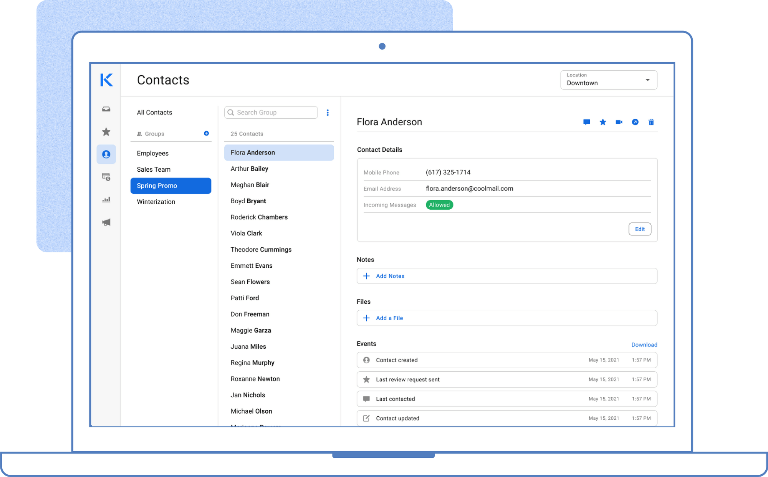This screenshot has height=477, width=768.
Task: Open three-dot menu next to search
Action: click(x=328, y=113)
